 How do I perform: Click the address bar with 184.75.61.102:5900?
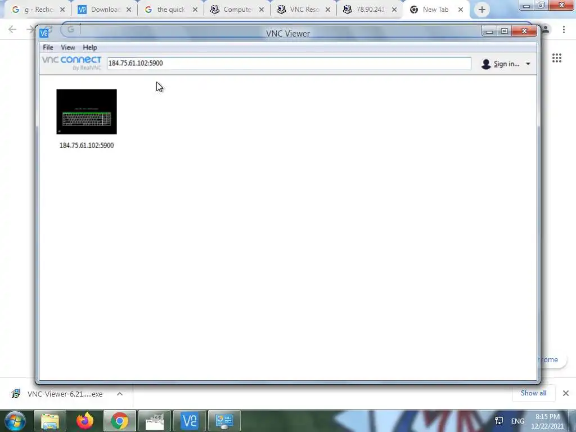[289, 63]
